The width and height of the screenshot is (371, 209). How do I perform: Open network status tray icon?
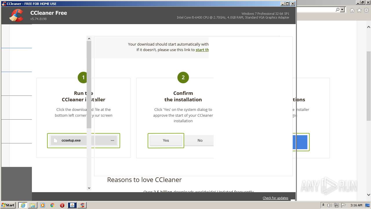[337, 205]
